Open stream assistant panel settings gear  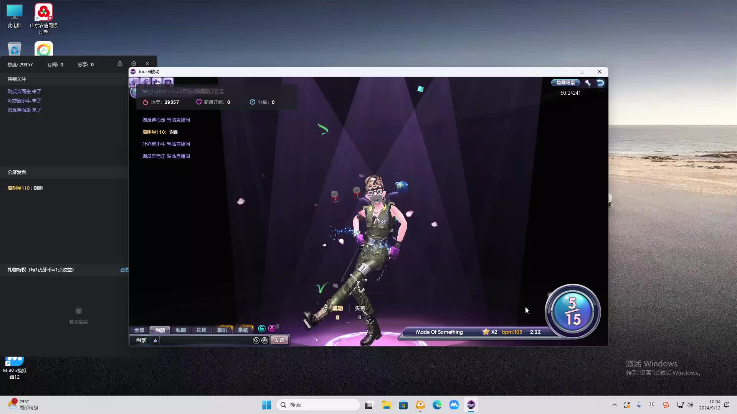click(x=134, y=64)
